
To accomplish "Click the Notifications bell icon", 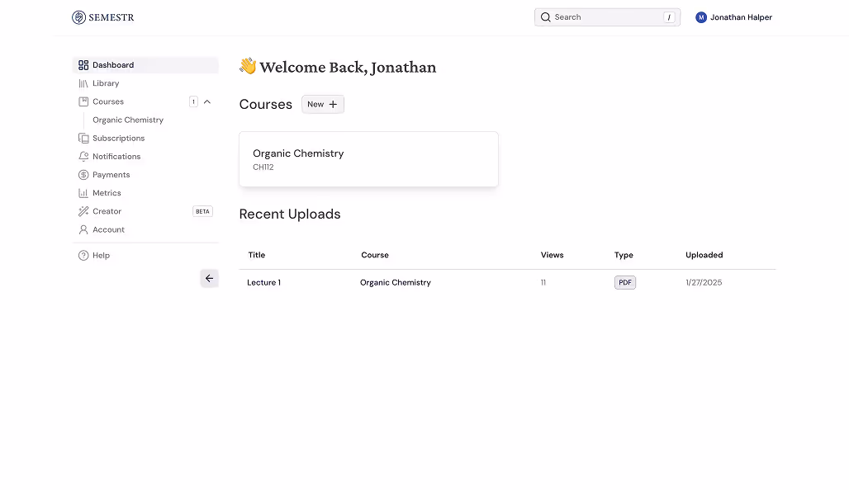I will click(x=83, y=156).
